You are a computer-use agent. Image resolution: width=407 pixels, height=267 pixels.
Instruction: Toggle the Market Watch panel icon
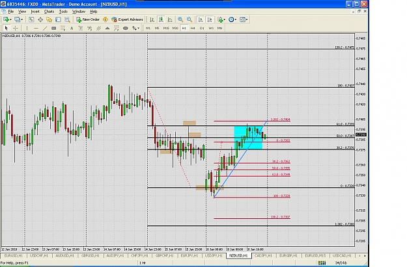pyautogui.click(x=31, y=19)
